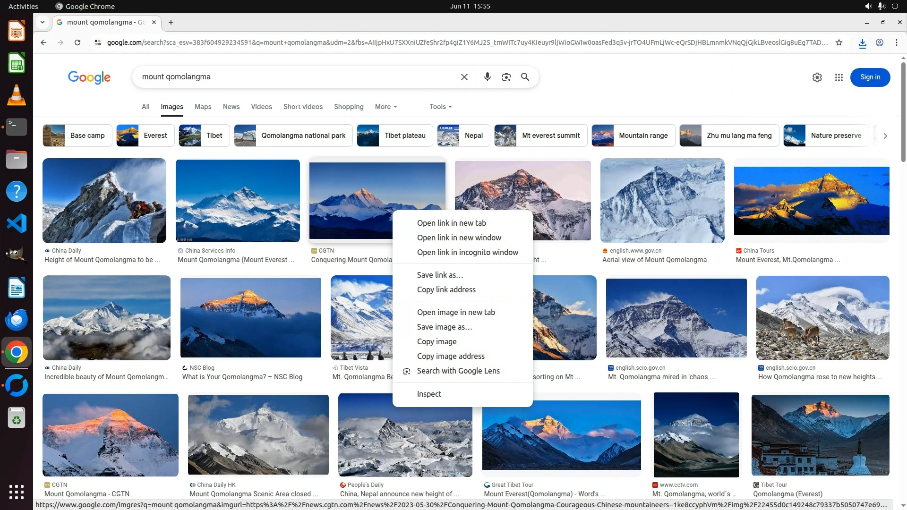Open the China Tours golden Everest thumbnail
Viewport: 907px width, 510px height.
tap(811, 201)
